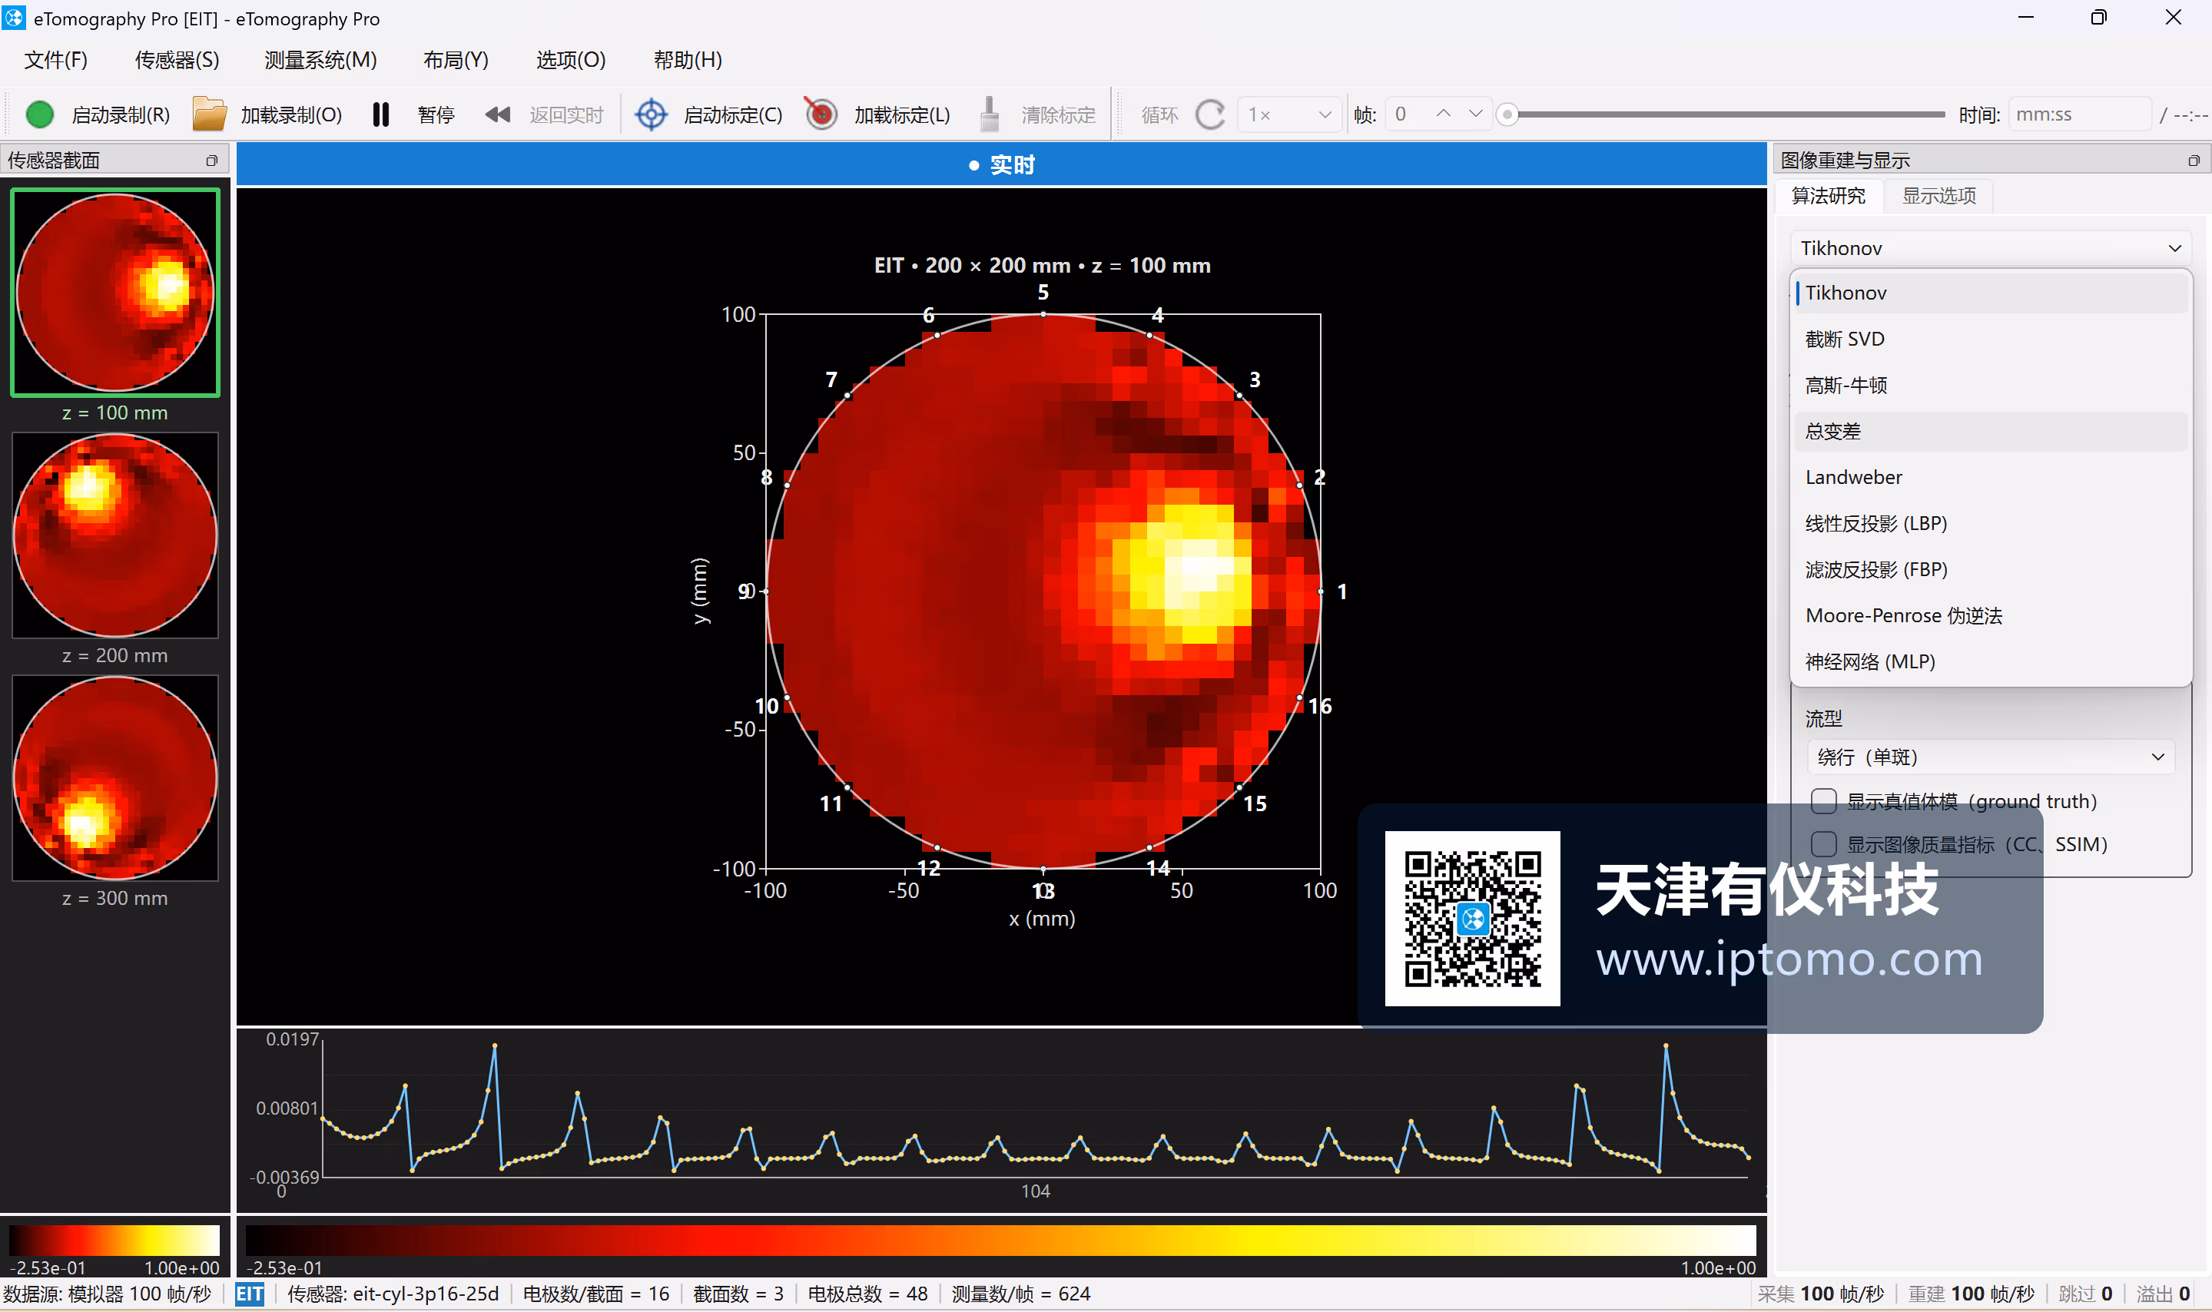Image resolution: width=2212 pixels, height=1312 pixels.
Task: Select 总变差 algorithm option
Action: 1991,432
